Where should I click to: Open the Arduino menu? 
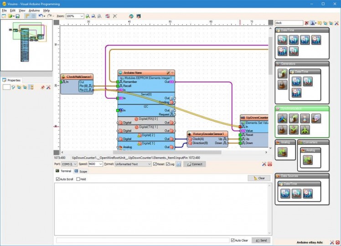(x=34, y=10)
